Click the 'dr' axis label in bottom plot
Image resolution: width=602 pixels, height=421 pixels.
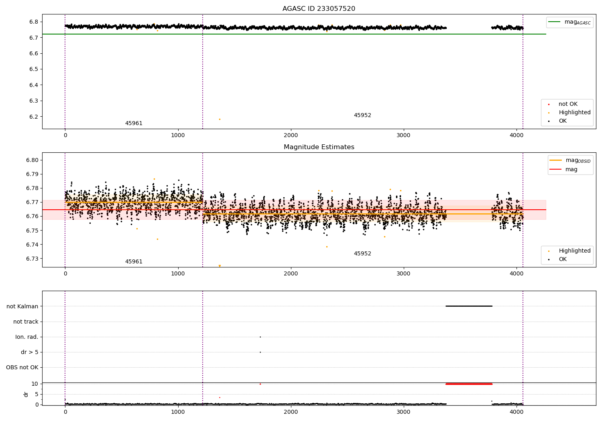tap(26, 394)
